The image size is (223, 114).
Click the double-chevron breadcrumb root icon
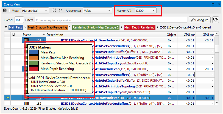tap(6, 27)
